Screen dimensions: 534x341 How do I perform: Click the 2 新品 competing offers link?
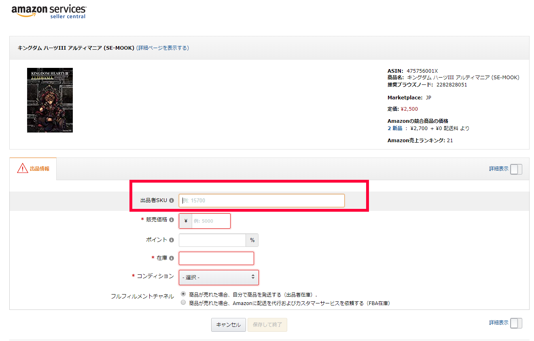pos(395,128)
